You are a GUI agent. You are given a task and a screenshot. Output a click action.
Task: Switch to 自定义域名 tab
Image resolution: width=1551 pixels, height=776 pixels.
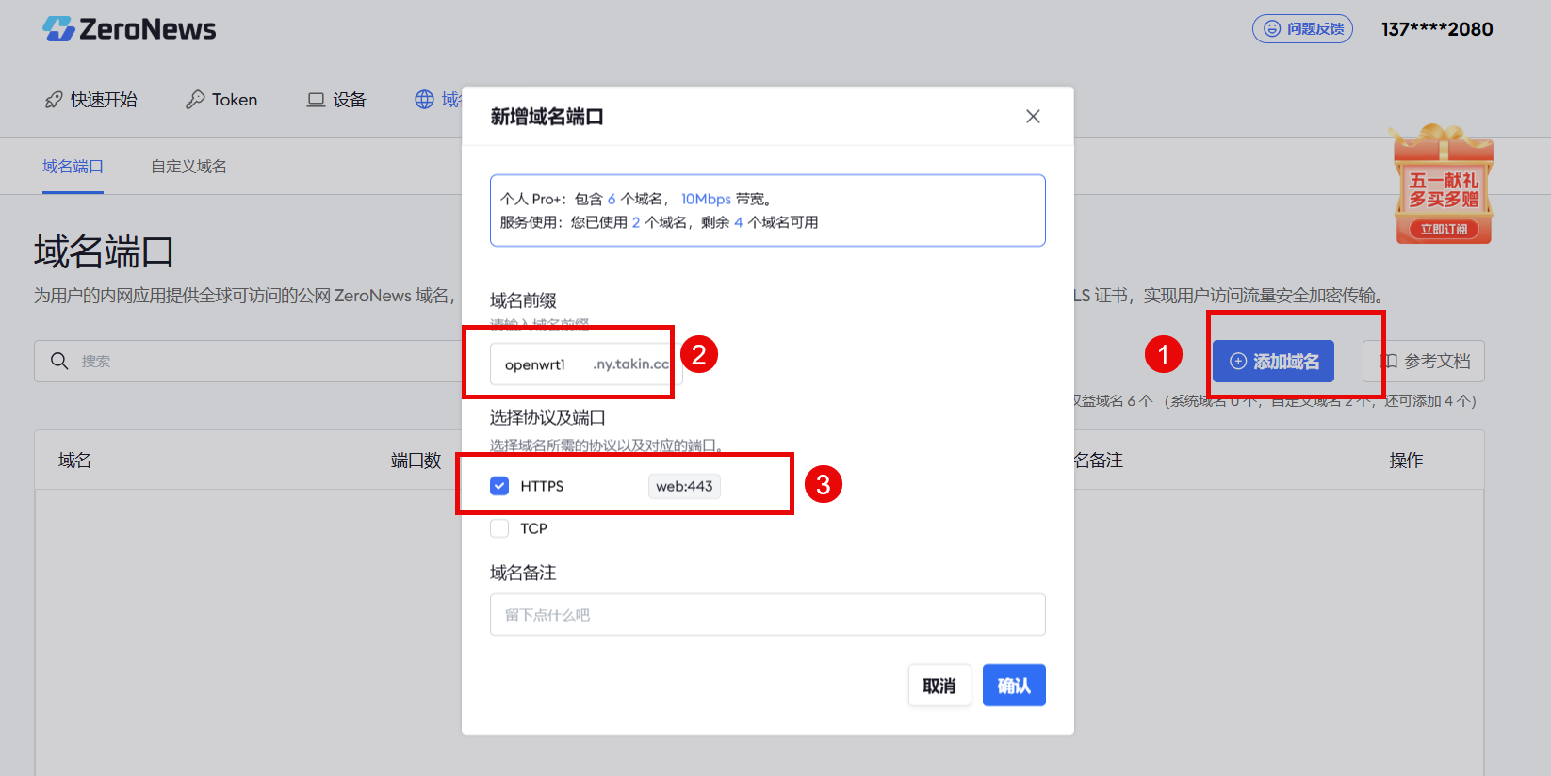coord(188,167)
